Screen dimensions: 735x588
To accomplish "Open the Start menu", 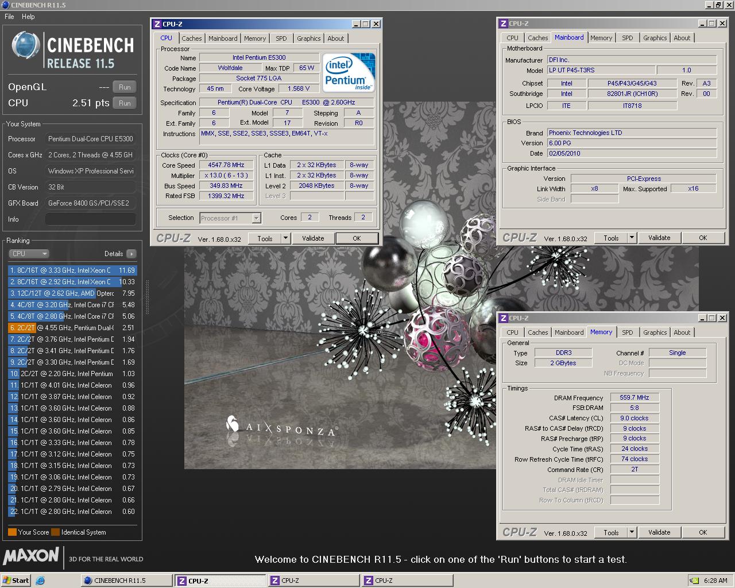I will pyautogui.click(x=16, y=581).
